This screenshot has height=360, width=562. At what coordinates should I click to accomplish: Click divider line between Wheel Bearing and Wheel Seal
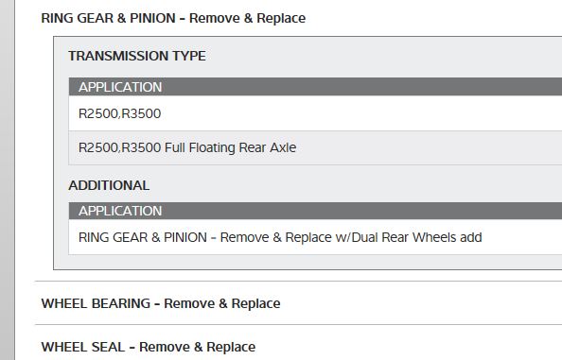point(299,325)
